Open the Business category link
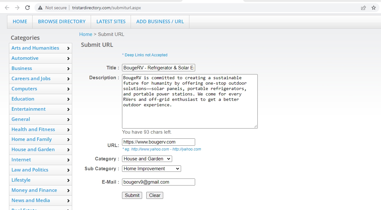 22,68
